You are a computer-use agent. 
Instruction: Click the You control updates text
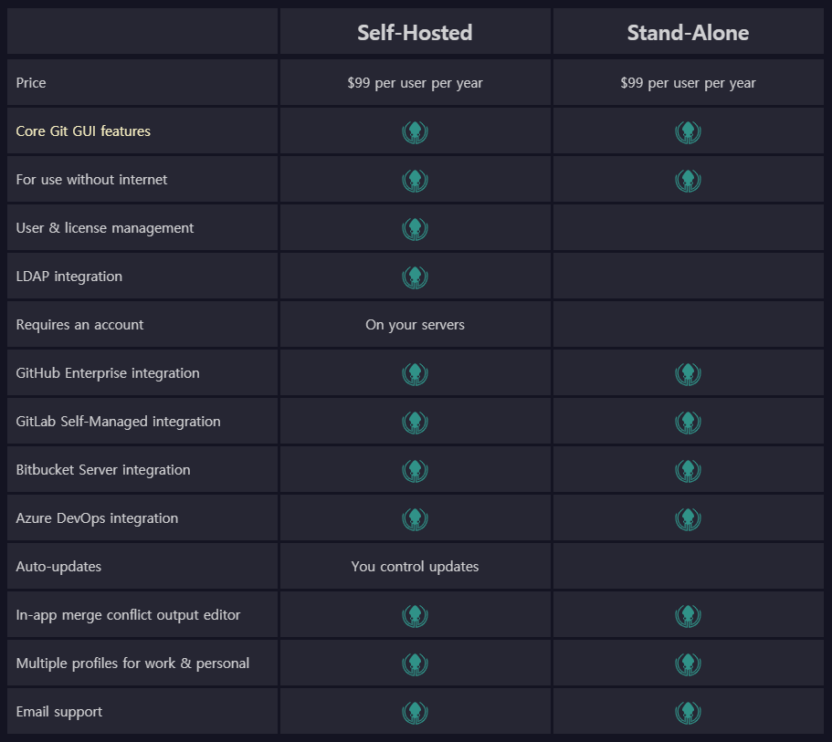[x=415, y=567]
